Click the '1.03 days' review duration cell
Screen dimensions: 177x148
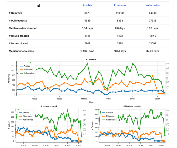pos(153,28)
